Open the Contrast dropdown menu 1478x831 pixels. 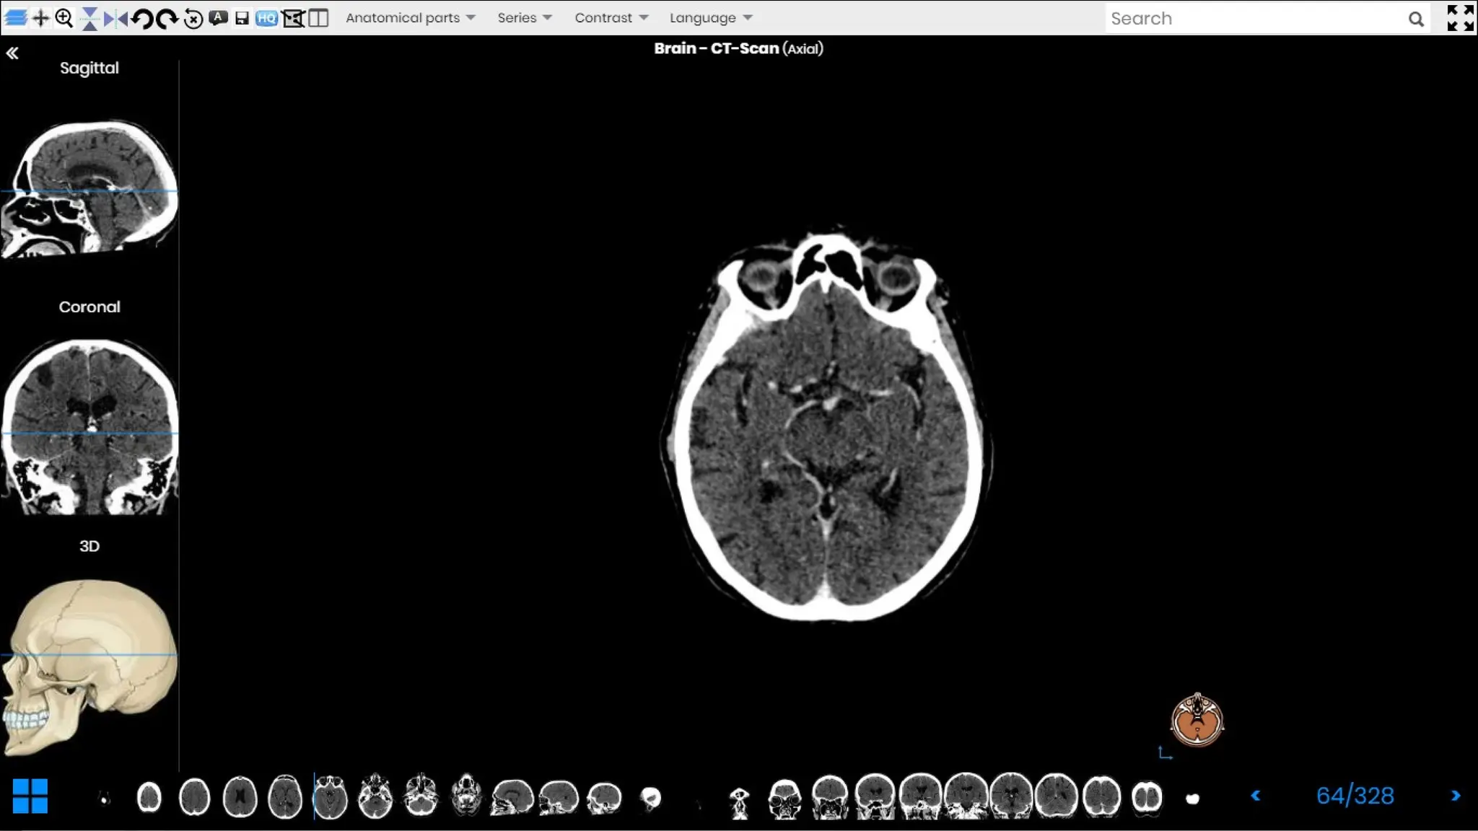(611, 18)
